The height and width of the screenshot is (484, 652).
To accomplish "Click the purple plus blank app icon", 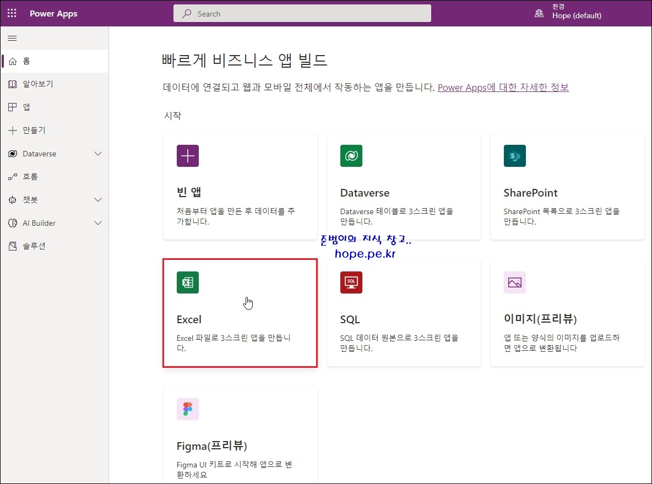I will (188, 155).
